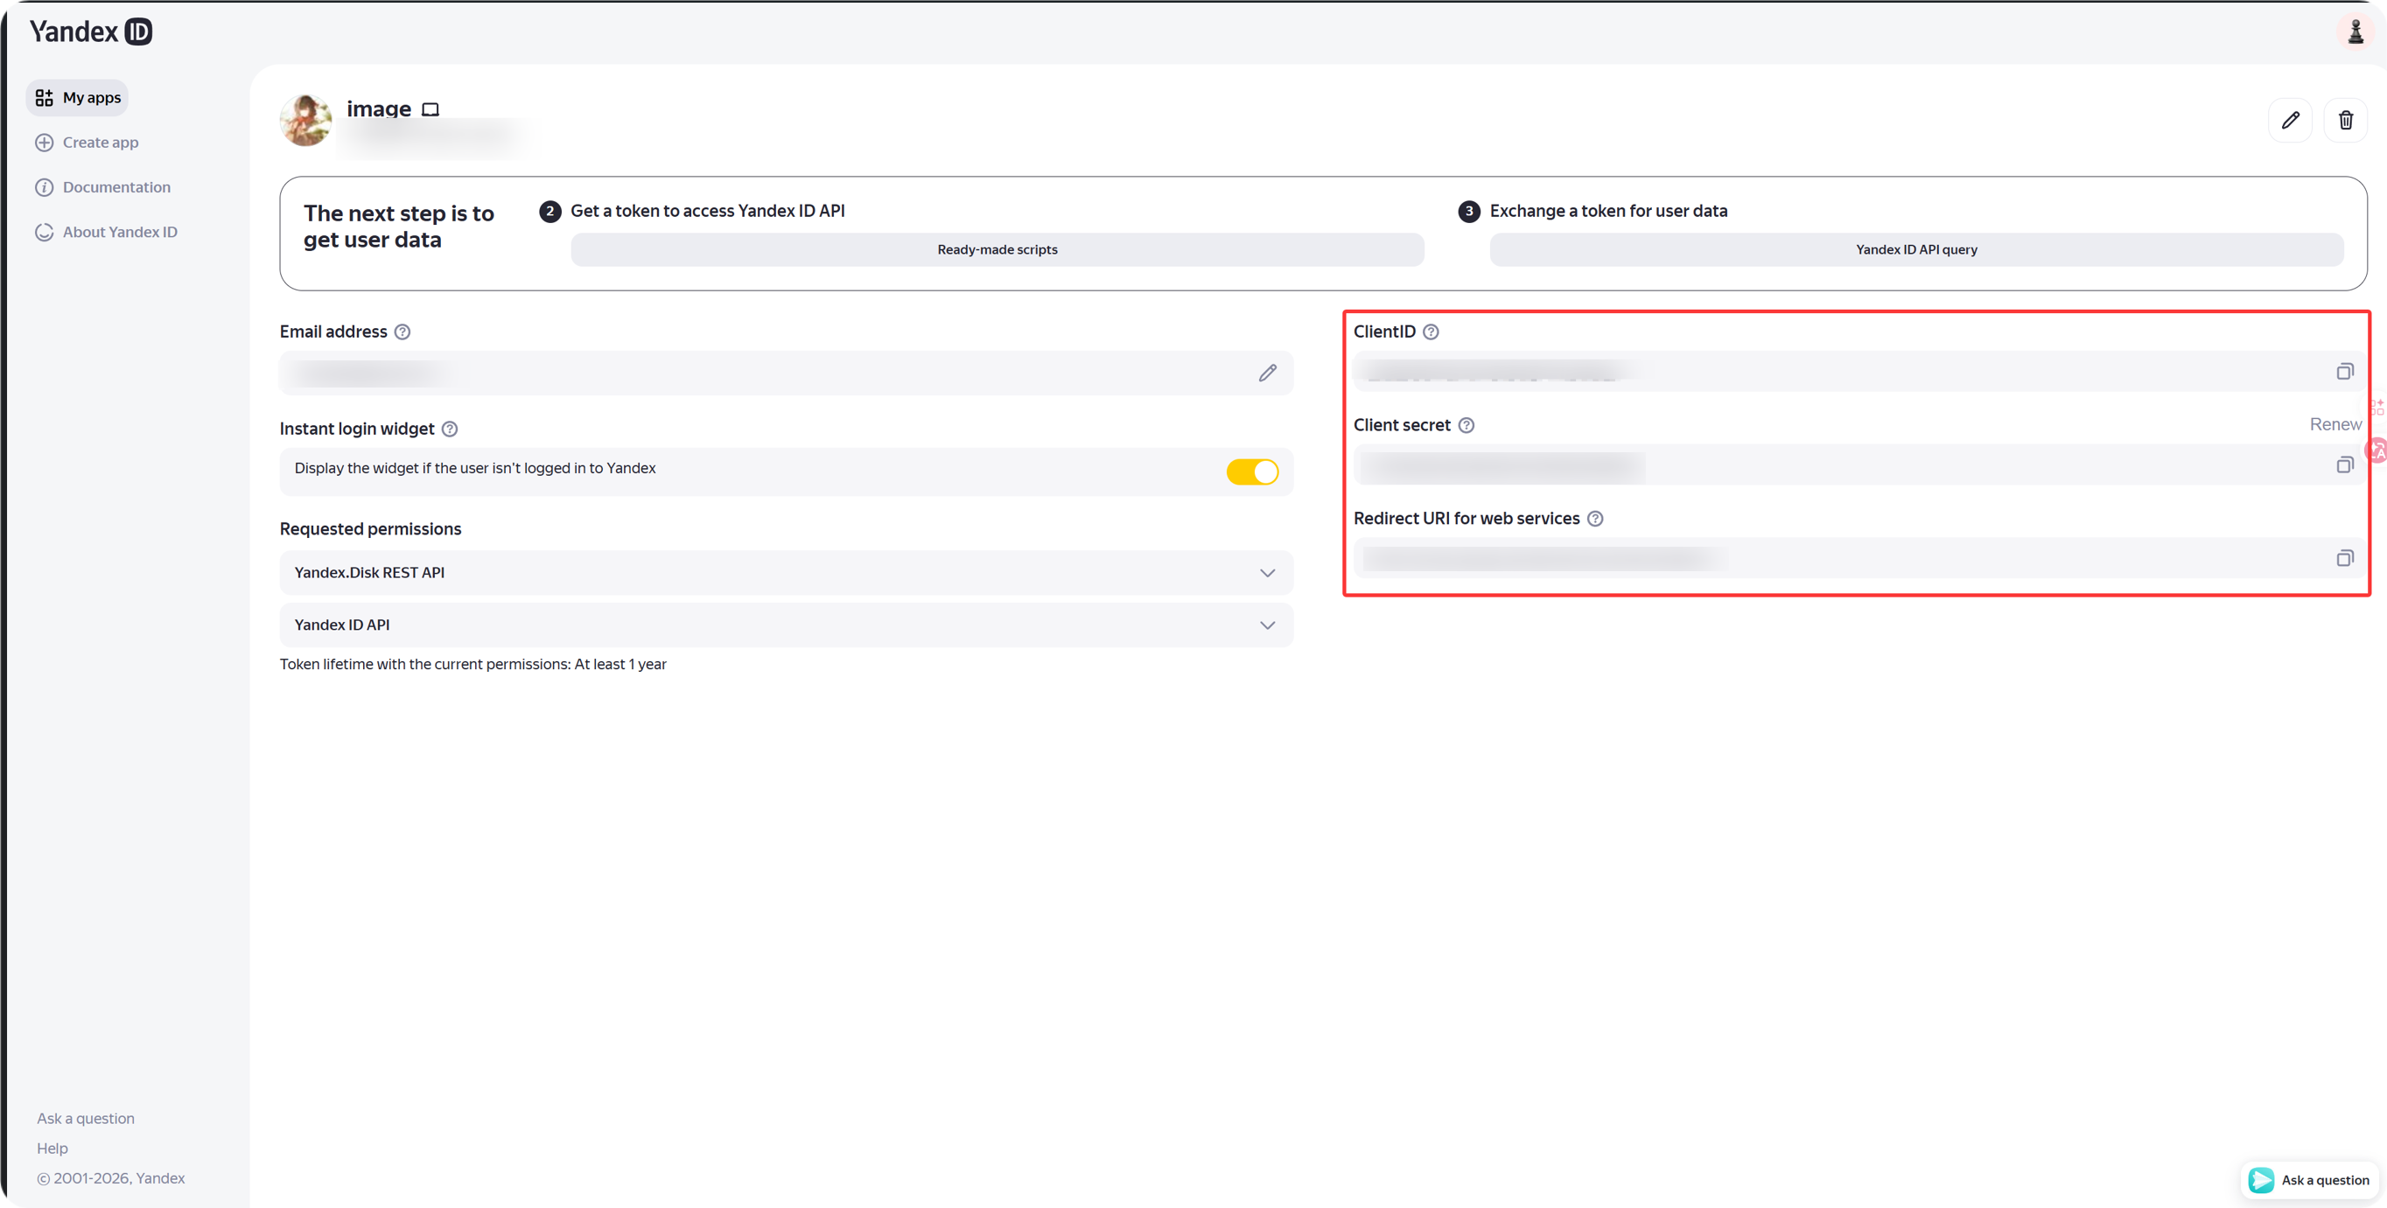Copy the ClientID value

tap(2344, 372)
